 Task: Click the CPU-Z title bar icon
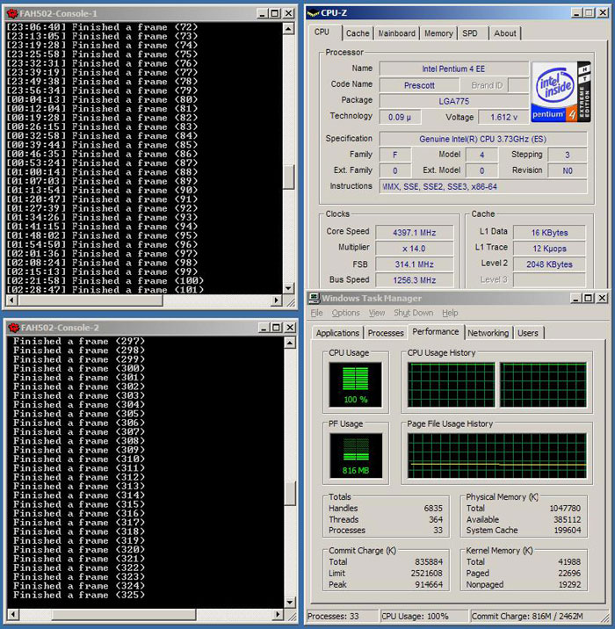click(x=313, y=13)
